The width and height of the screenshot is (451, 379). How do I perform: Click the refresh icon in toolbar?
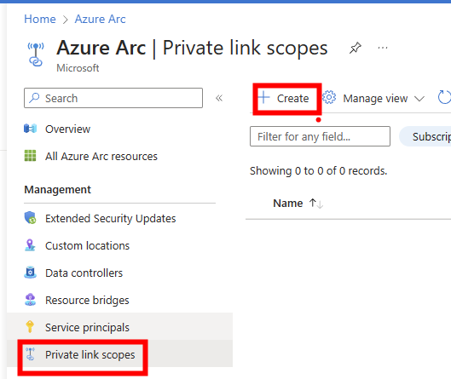pyautogui.click(x=444, y=98)
